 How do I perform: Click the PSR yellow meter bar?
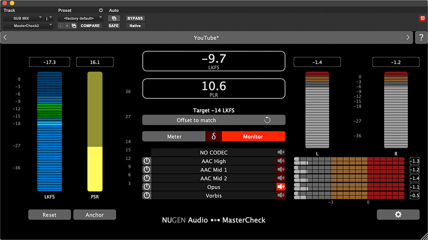click(95, 131)
